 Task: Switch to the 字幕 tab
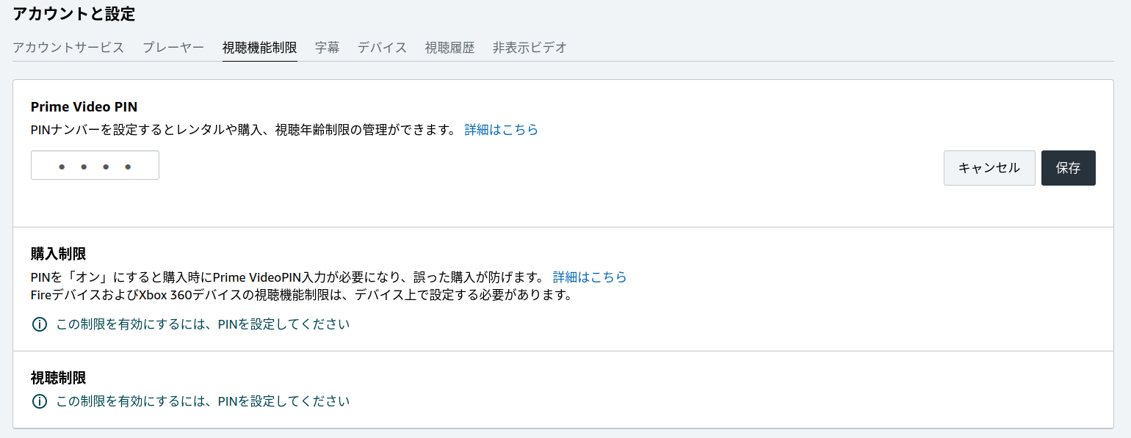[x=328, y=47]
